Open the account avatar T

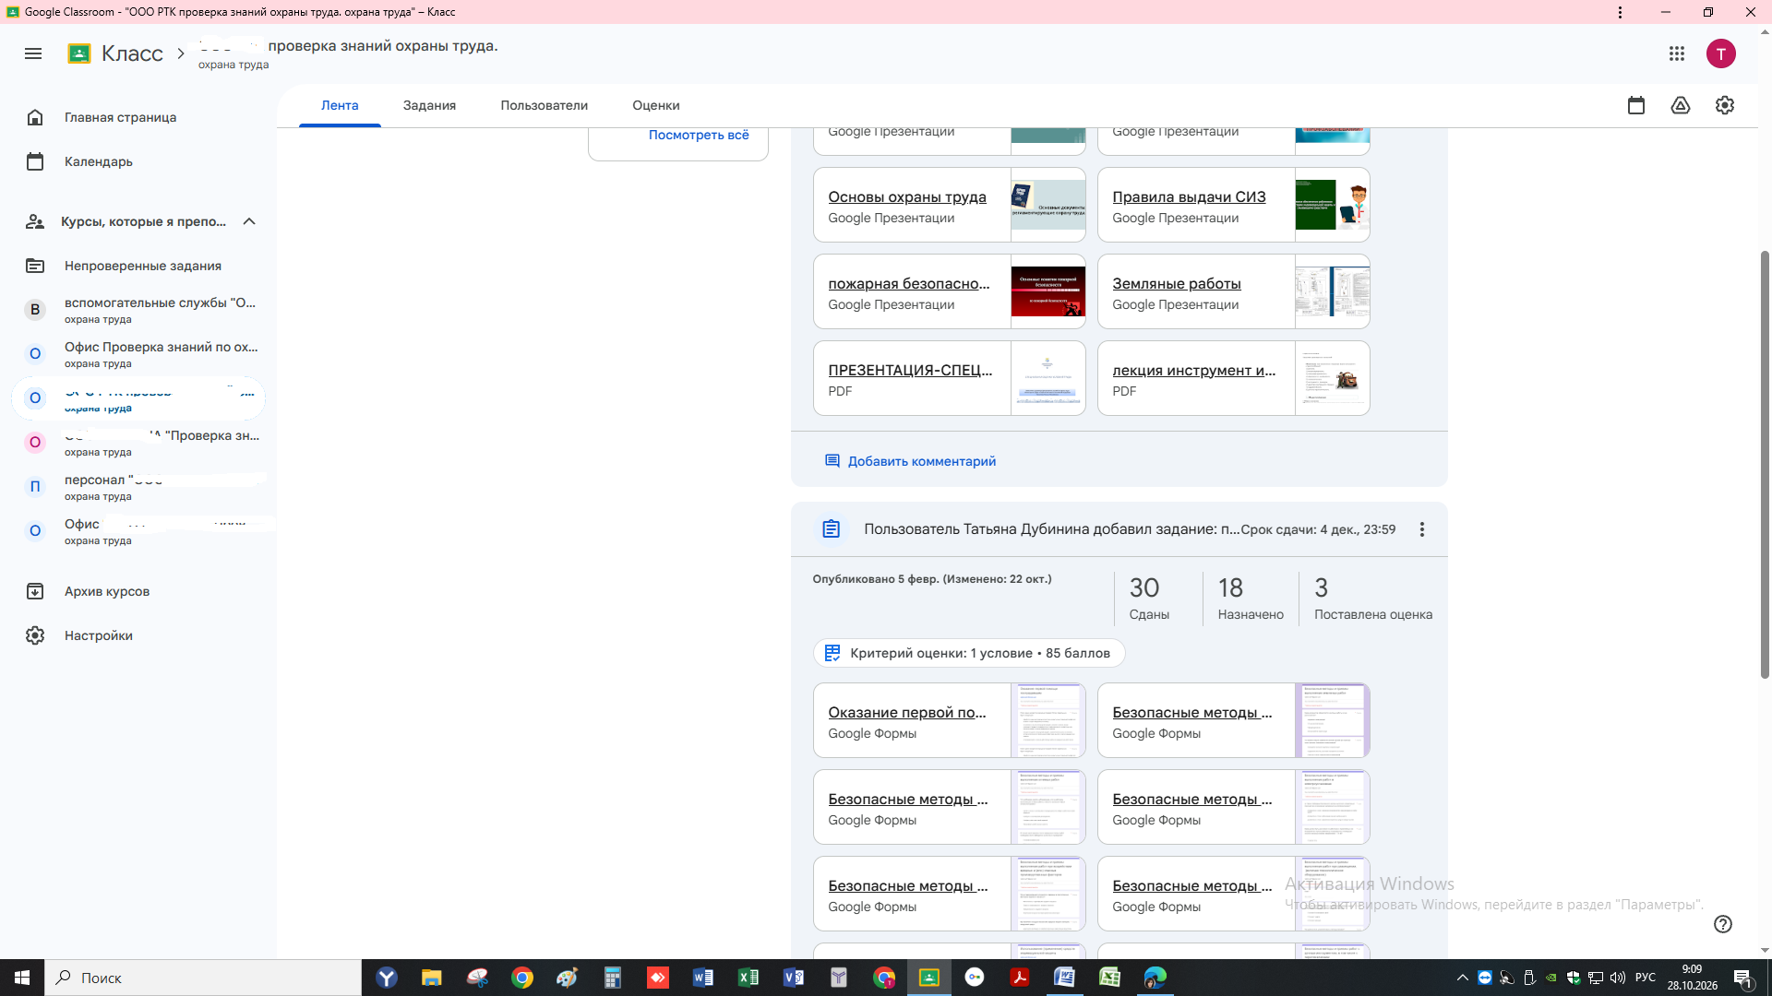[x=1720, y=53]
